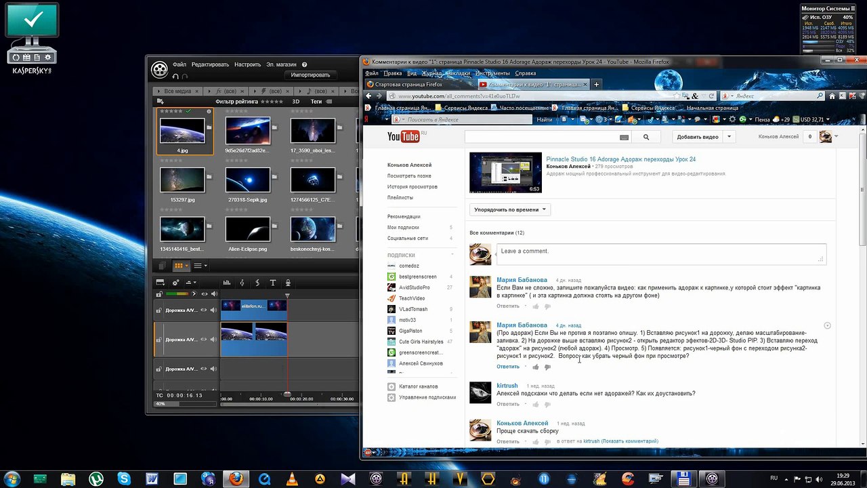The width and height of the screenshot is (867, 488).
Task: Click dislike thumb under first Мария Бабанова comment
Action: [x=548, y=306]
